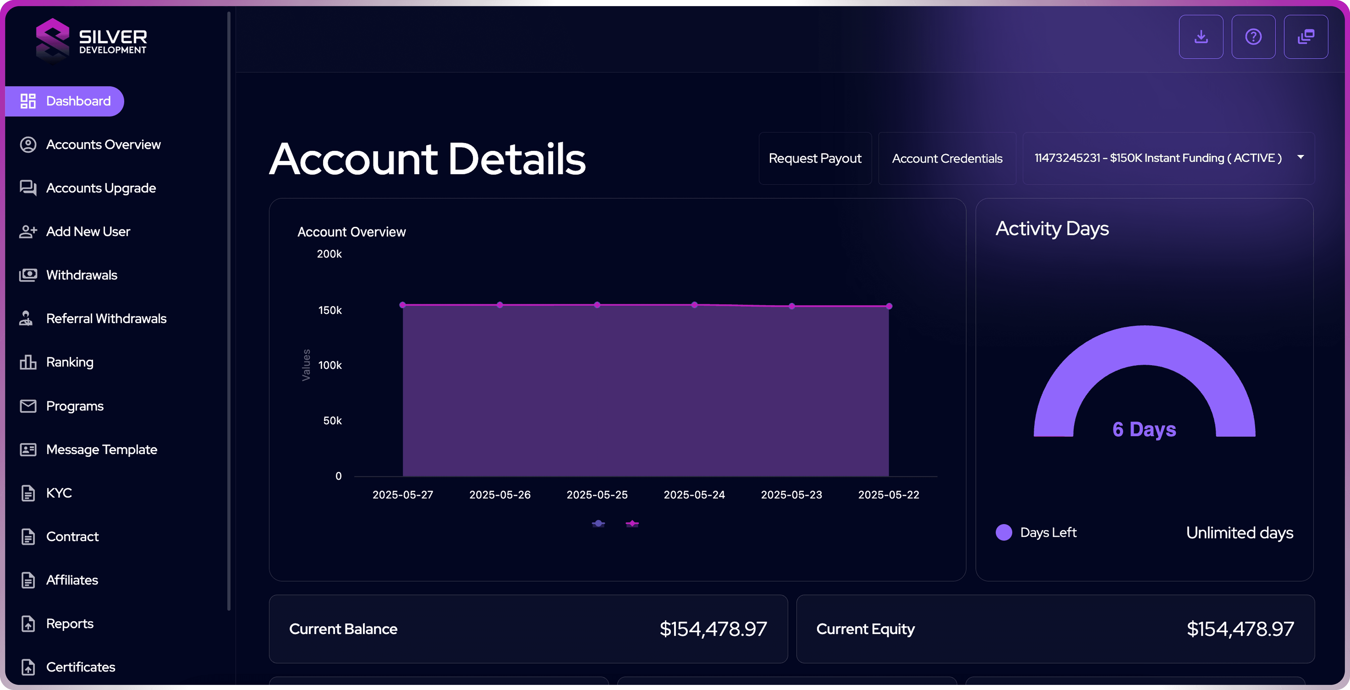This screenshot has width=1350, height=690.
Task: Open the $150K Instant Funding account dropdown
Action: click(x=1158, y=158)
